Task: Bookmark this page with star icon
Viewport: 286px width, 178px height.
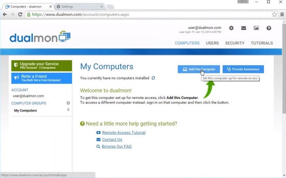Action: (274, 14)
